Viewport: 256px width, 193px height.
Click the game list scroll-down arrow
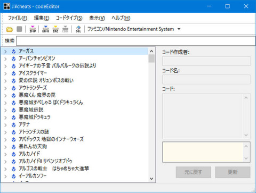pos(151,179)
